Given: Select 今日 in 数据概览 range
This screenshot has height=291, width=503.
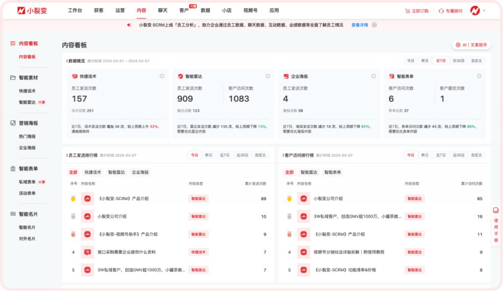Looking at the screenshot, I should click(x=411, y=60).
